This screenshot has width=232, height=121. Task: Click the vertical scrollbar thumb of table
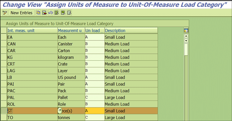(186, 49)
